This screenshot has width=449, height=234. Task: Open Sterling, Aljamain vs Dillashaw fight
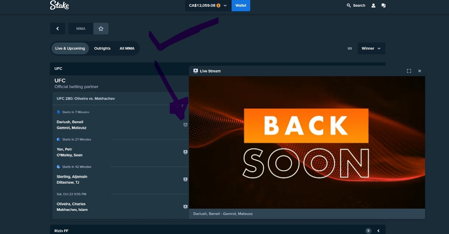72,180
